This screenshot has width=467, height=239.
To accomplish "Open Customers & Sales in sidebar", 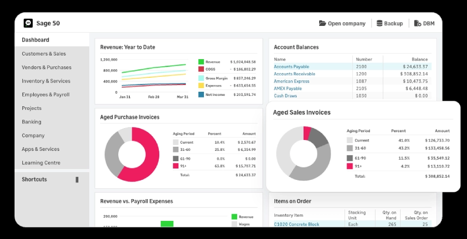I will (x=44, y=53).
